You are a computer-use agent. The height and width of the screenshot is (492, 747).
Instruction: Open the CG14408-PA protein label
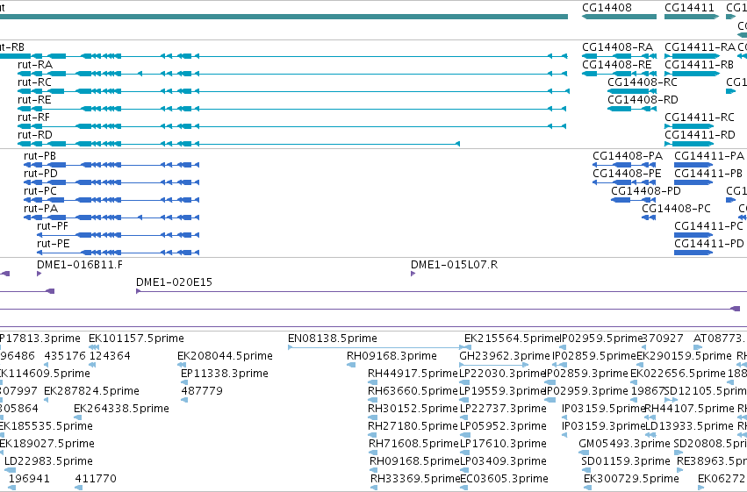628,156
